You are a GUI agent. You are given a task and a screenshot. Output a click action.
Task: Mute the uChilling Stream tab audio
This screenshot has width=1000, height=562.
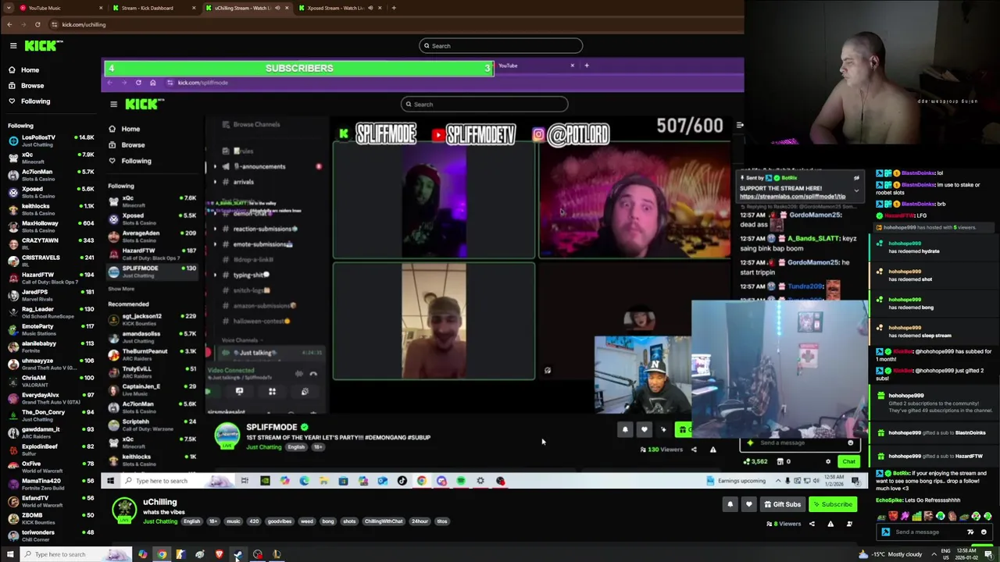tap(277, 8)
